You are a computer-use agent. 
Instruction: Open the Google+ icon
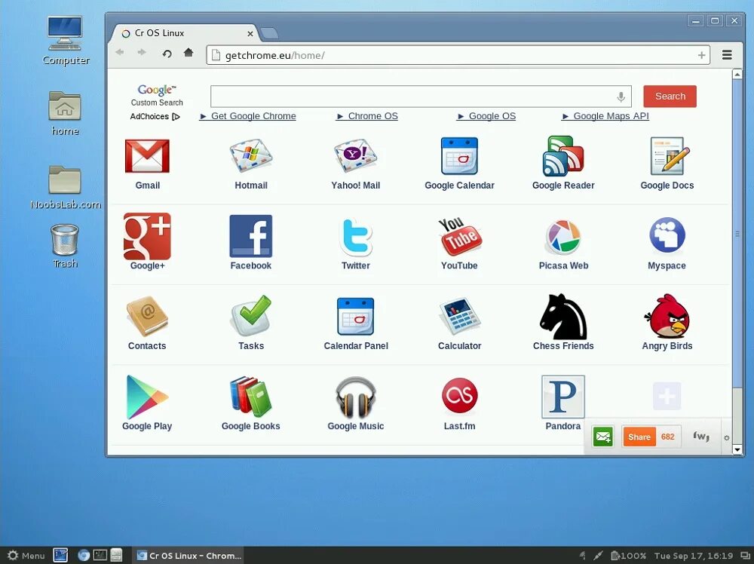tap(147, 236)
